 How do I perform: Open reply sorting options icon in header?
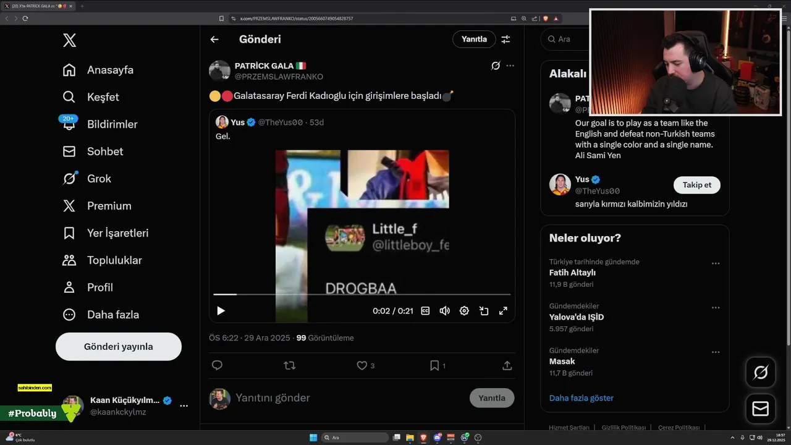click(505, 39)
